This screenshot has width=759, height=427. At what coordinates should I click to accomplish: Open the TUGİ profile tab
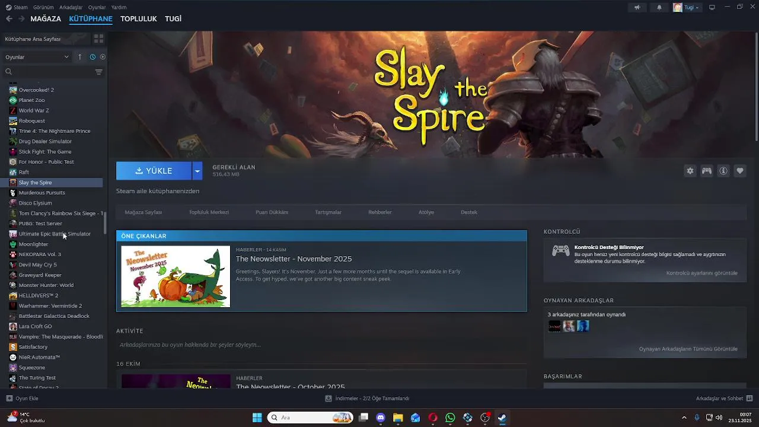pyautogui.click(x=173, y=19)
